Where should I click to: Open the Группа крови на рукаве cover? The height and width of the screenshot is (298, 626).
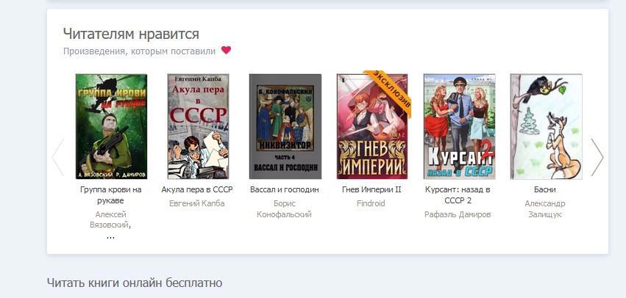[111, 126]
